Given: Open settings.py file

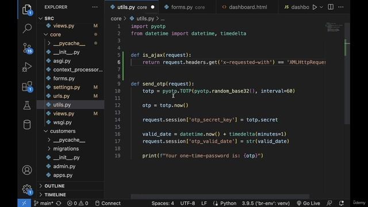Looking at the screenshot, I should (67, 87).
